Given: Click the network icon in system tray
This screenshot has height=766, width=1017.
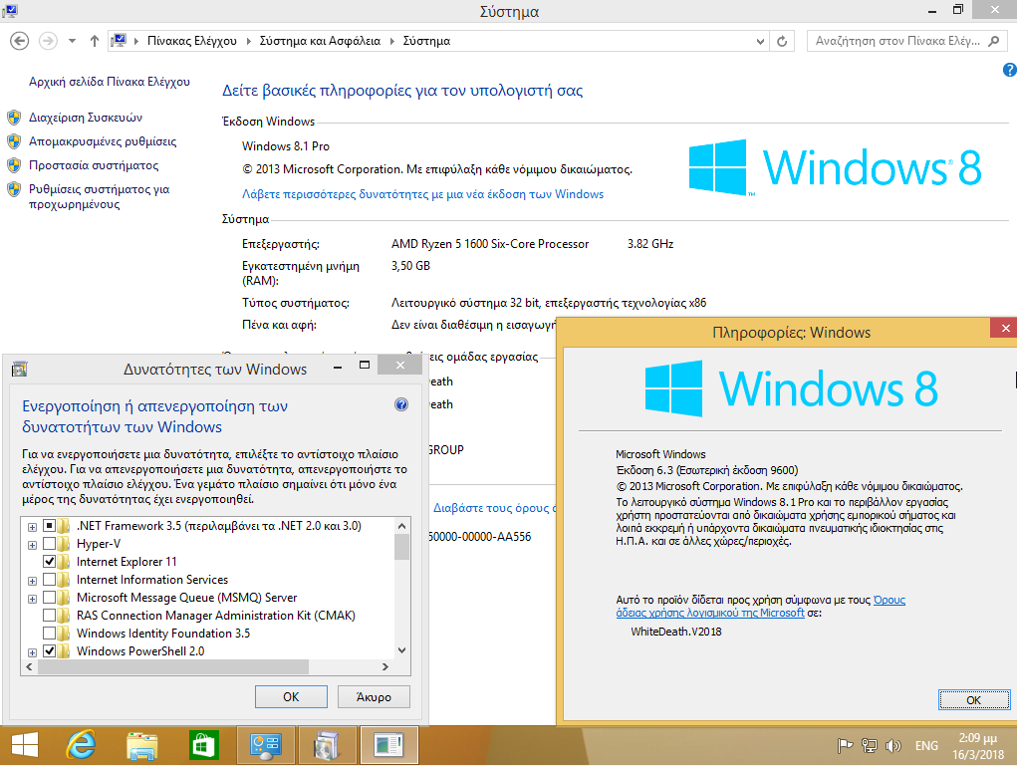Looking at the screenshot, I should (x=870, y=746).
